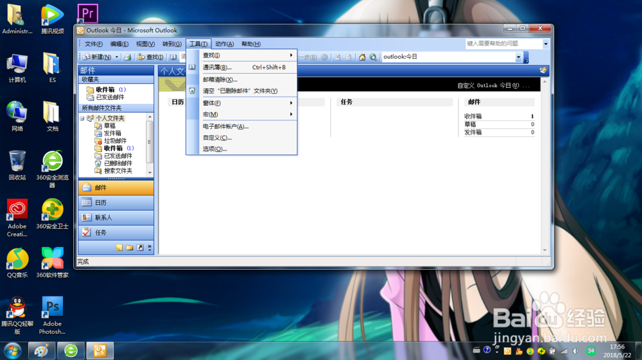Select 收件箱 under 个人文件夹 tree
Screen dimensions: 642x360
[113, 148]
